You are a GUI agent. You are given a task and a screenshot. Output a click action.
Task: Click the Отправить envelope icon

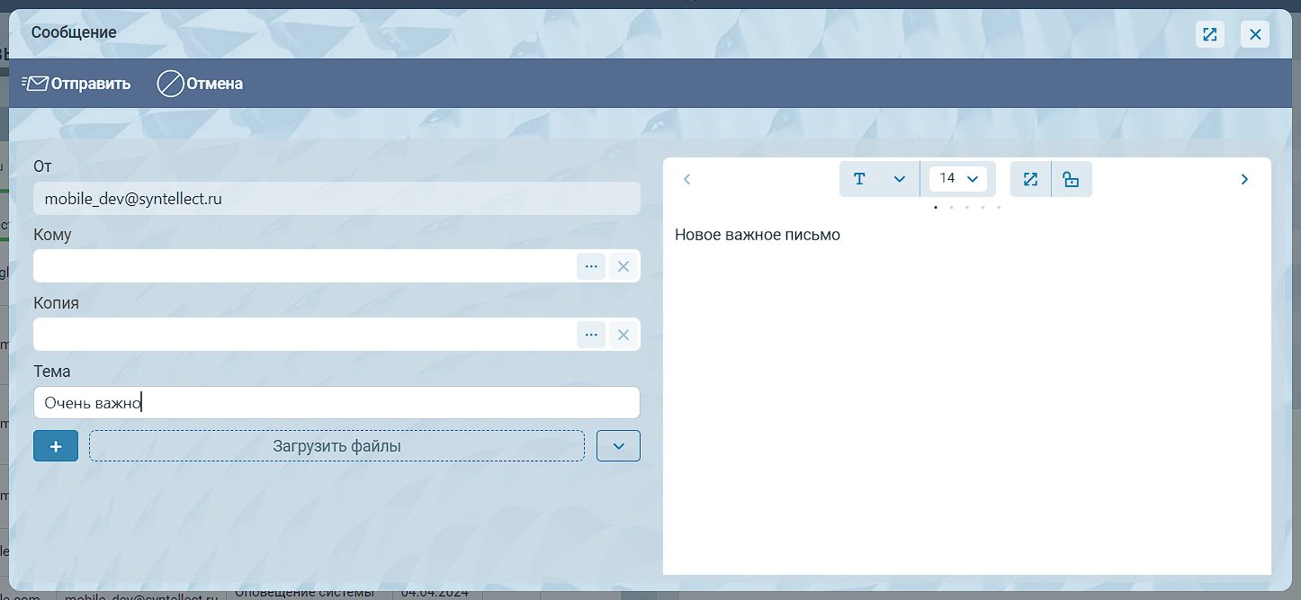36,84
